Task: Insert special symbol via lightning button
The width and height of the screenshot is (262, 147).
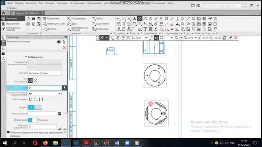Action: (64, 88)
